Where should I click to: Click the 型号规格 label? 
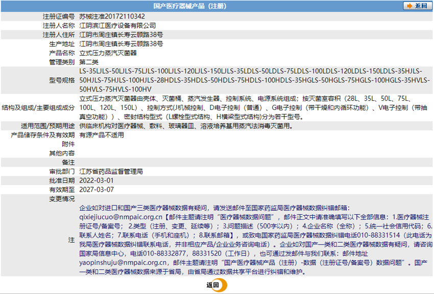click(62, 80)
